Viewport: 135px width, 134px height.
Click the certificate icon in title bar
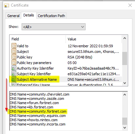7,6
